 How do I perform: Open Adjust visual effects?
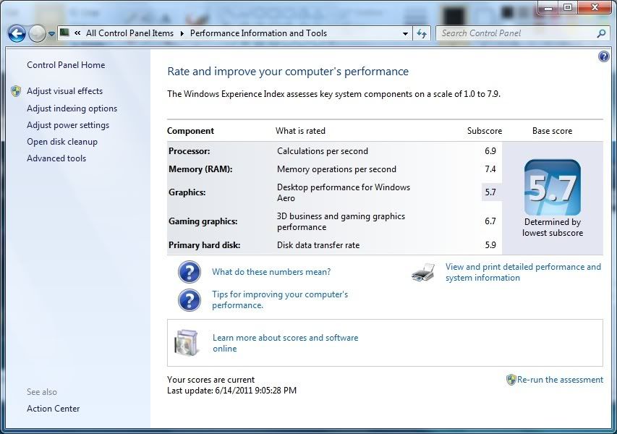coord(64,91)
